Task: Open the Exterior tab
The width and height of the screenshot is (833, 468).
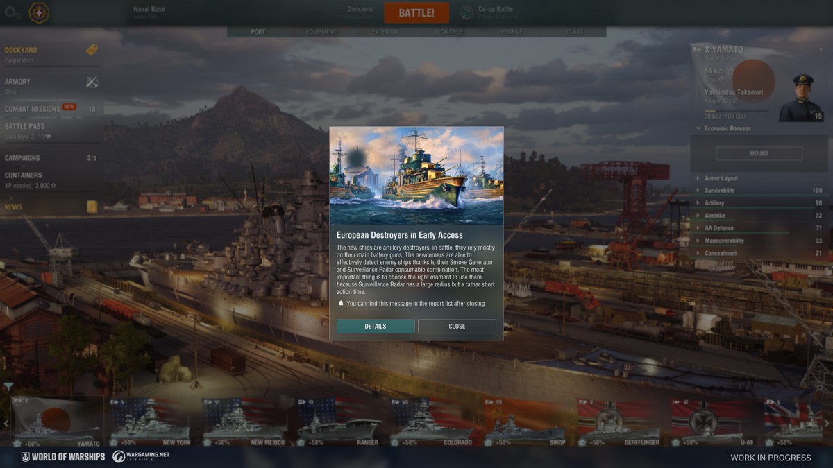Action: point(385,32)
